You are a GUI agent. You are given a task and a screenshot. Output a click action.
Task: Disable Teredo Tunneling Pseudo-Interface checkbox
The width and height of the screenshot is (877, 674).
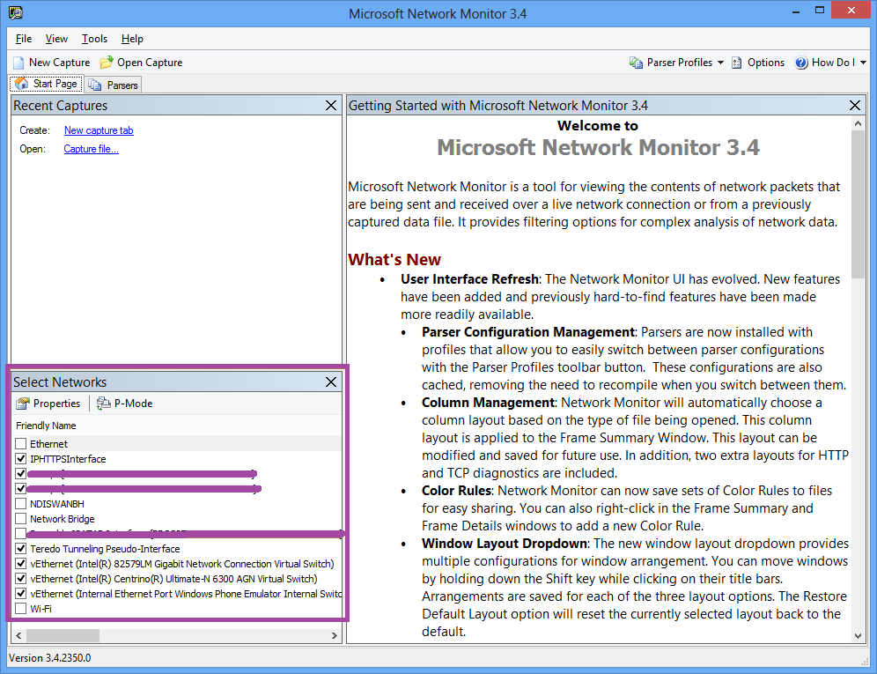click(x=21, y=549)
